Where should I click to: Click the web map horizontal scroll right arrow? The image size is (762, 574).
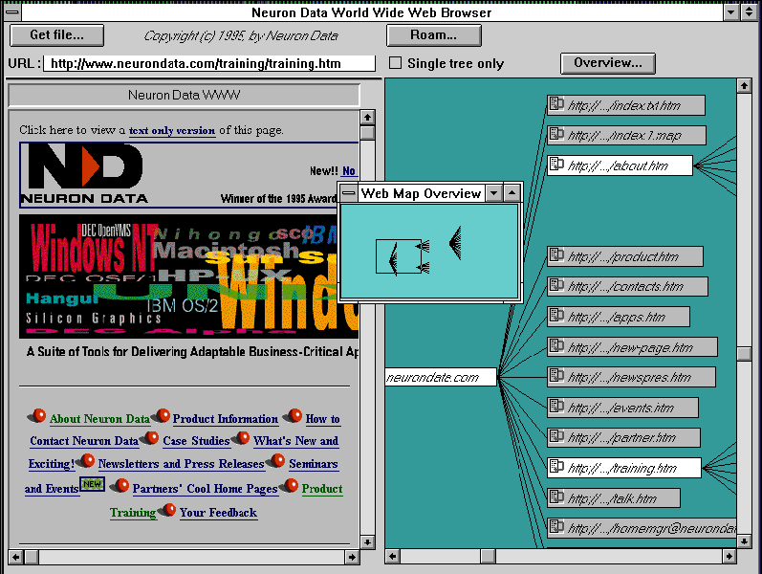coord(729,556)
